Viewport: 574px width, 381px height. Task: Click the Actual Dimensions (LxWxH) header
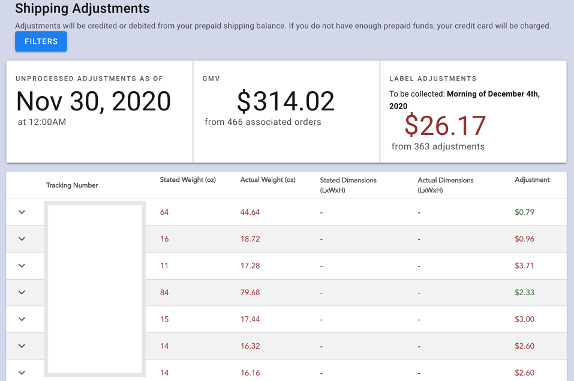point(446,185)
